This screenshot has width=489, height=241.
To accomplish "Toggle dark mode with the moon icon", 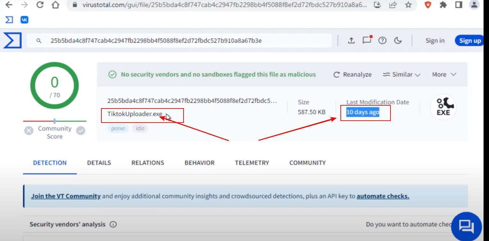I will click(398, 40).
